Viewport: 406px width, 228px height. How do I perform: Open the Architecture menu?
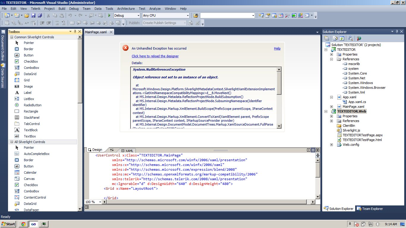[x=126, y=9]
